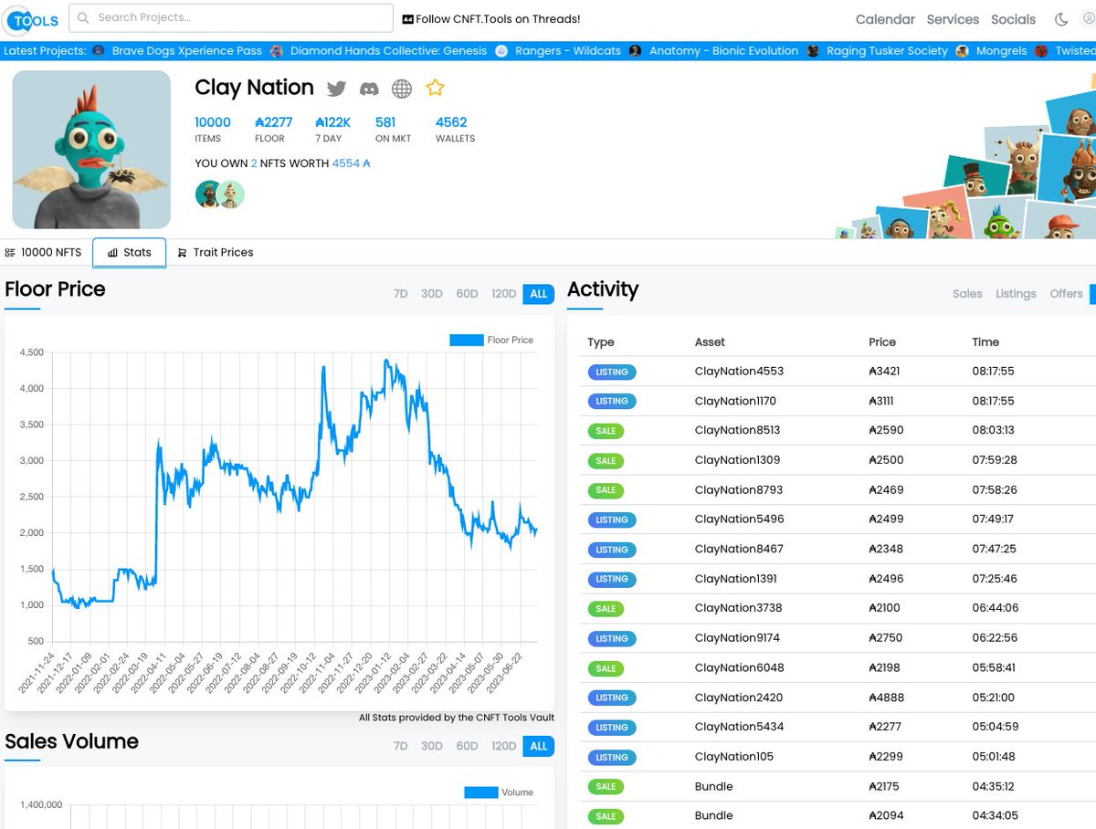Toggle the favorite star for Clay Nation

[x=435, y=88]
